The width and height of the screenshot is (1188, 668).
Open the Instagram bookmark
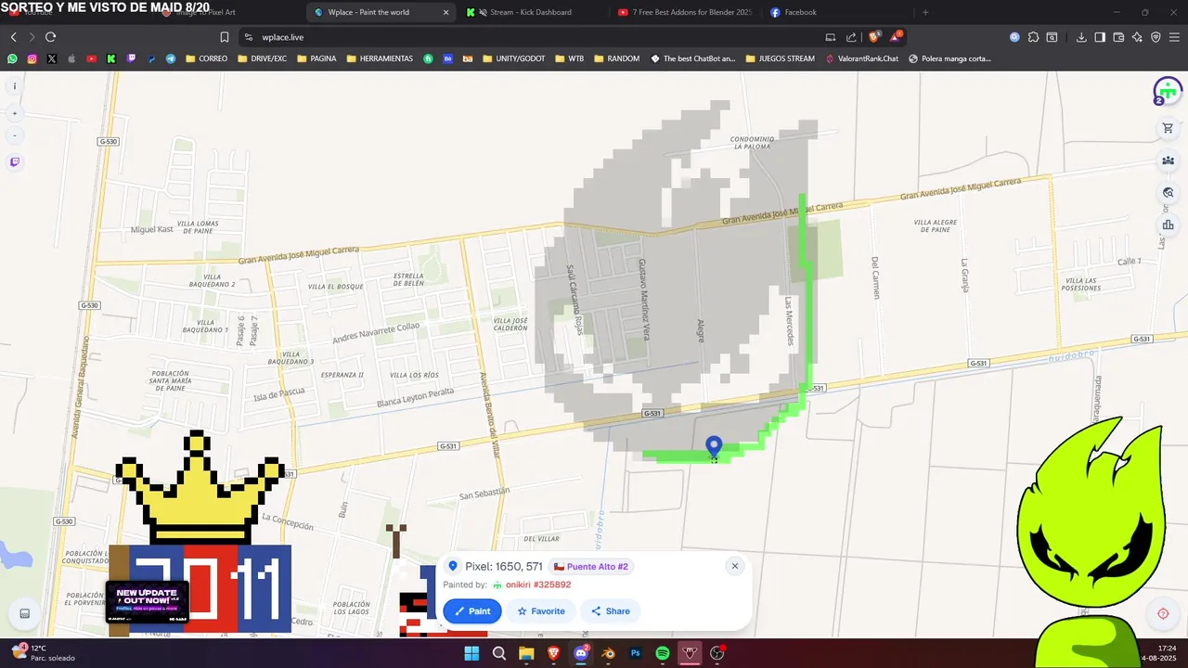(32, 58)
